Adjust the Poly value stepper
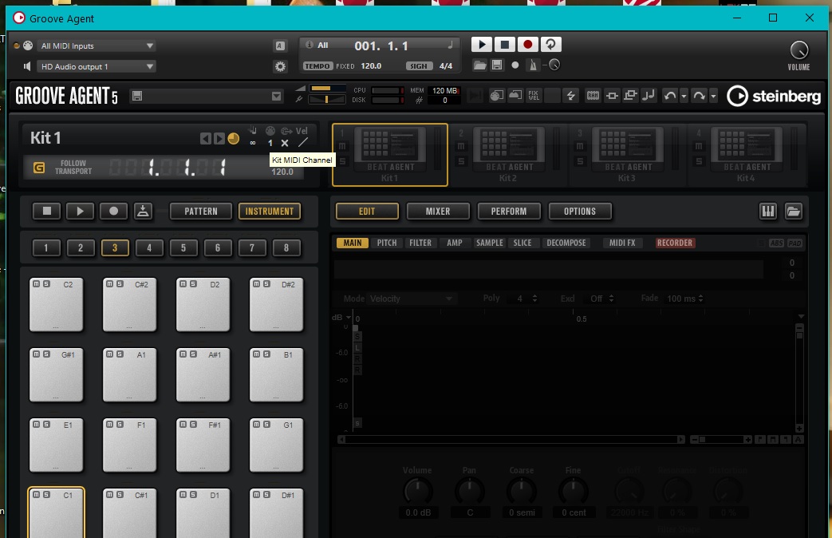 [x=534, y=299]
